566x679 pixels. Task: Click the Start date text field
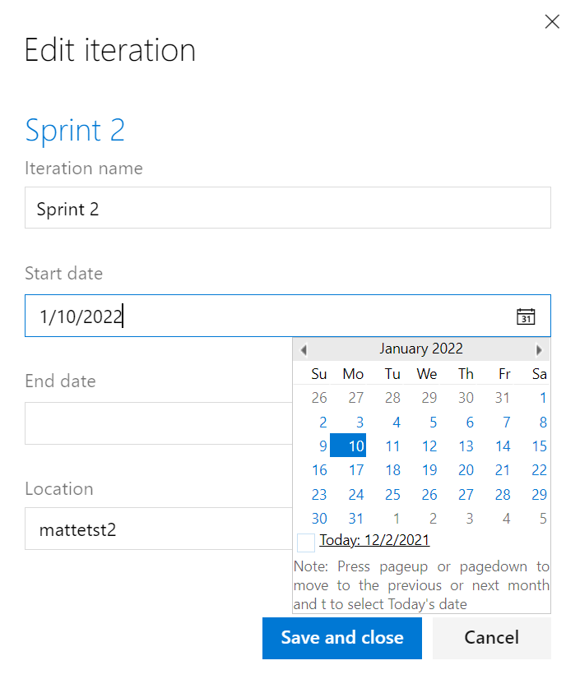pyautogui.click(x=288, y=316)
